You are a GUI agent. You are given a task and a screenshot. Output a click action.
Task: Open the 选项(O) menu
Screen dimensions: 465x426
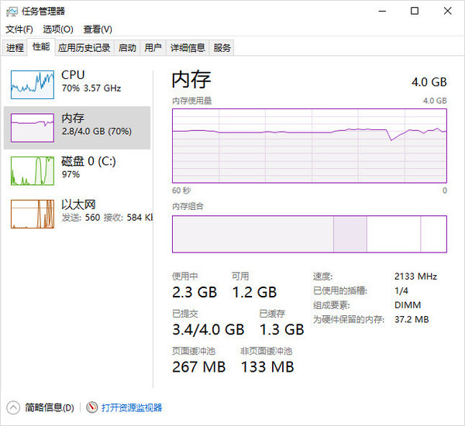pyautogui.click(x=57, y=29)
